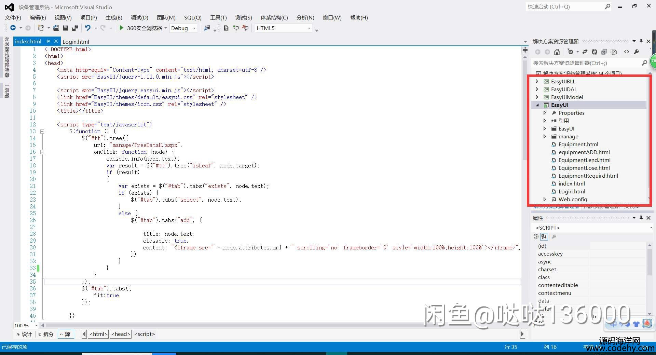Click the Collapse All icon in Solution Explorer
Image resolution: width=656 pixels, height=355 pixels.
[604, 52]
